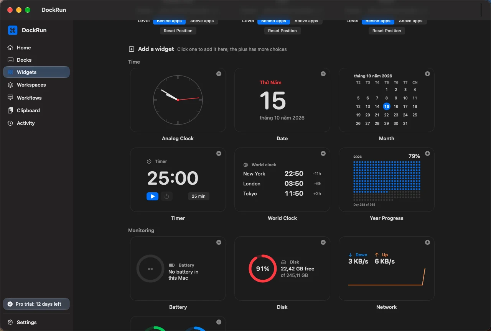Click the Pro trial: 12 days left badge
491x331 pixels.
[x=36, y=304]
